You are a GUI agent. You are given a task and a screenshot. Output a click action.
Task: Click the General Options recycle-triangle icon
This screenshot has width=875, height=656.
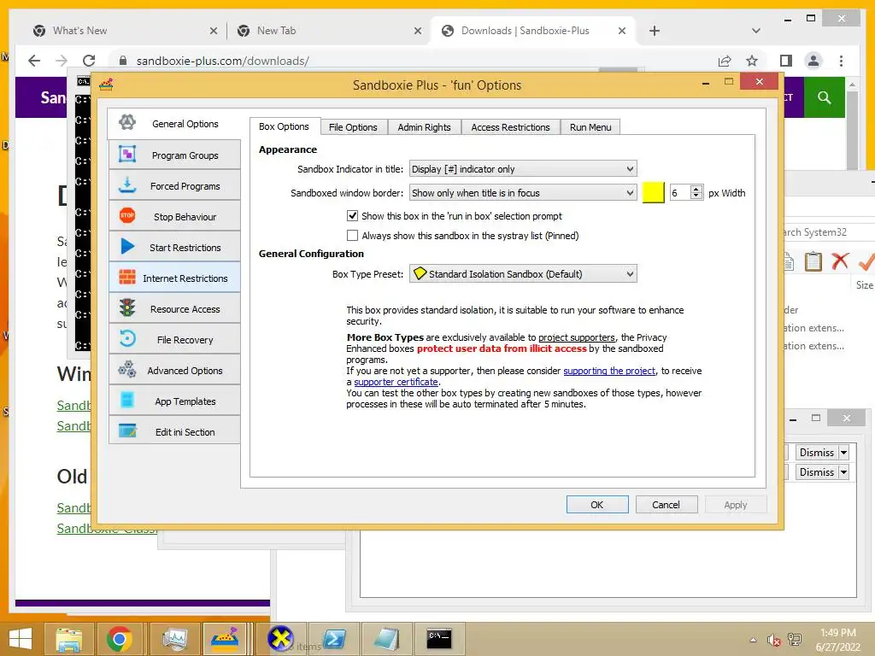pyautogui.click(x=127, y=122)
